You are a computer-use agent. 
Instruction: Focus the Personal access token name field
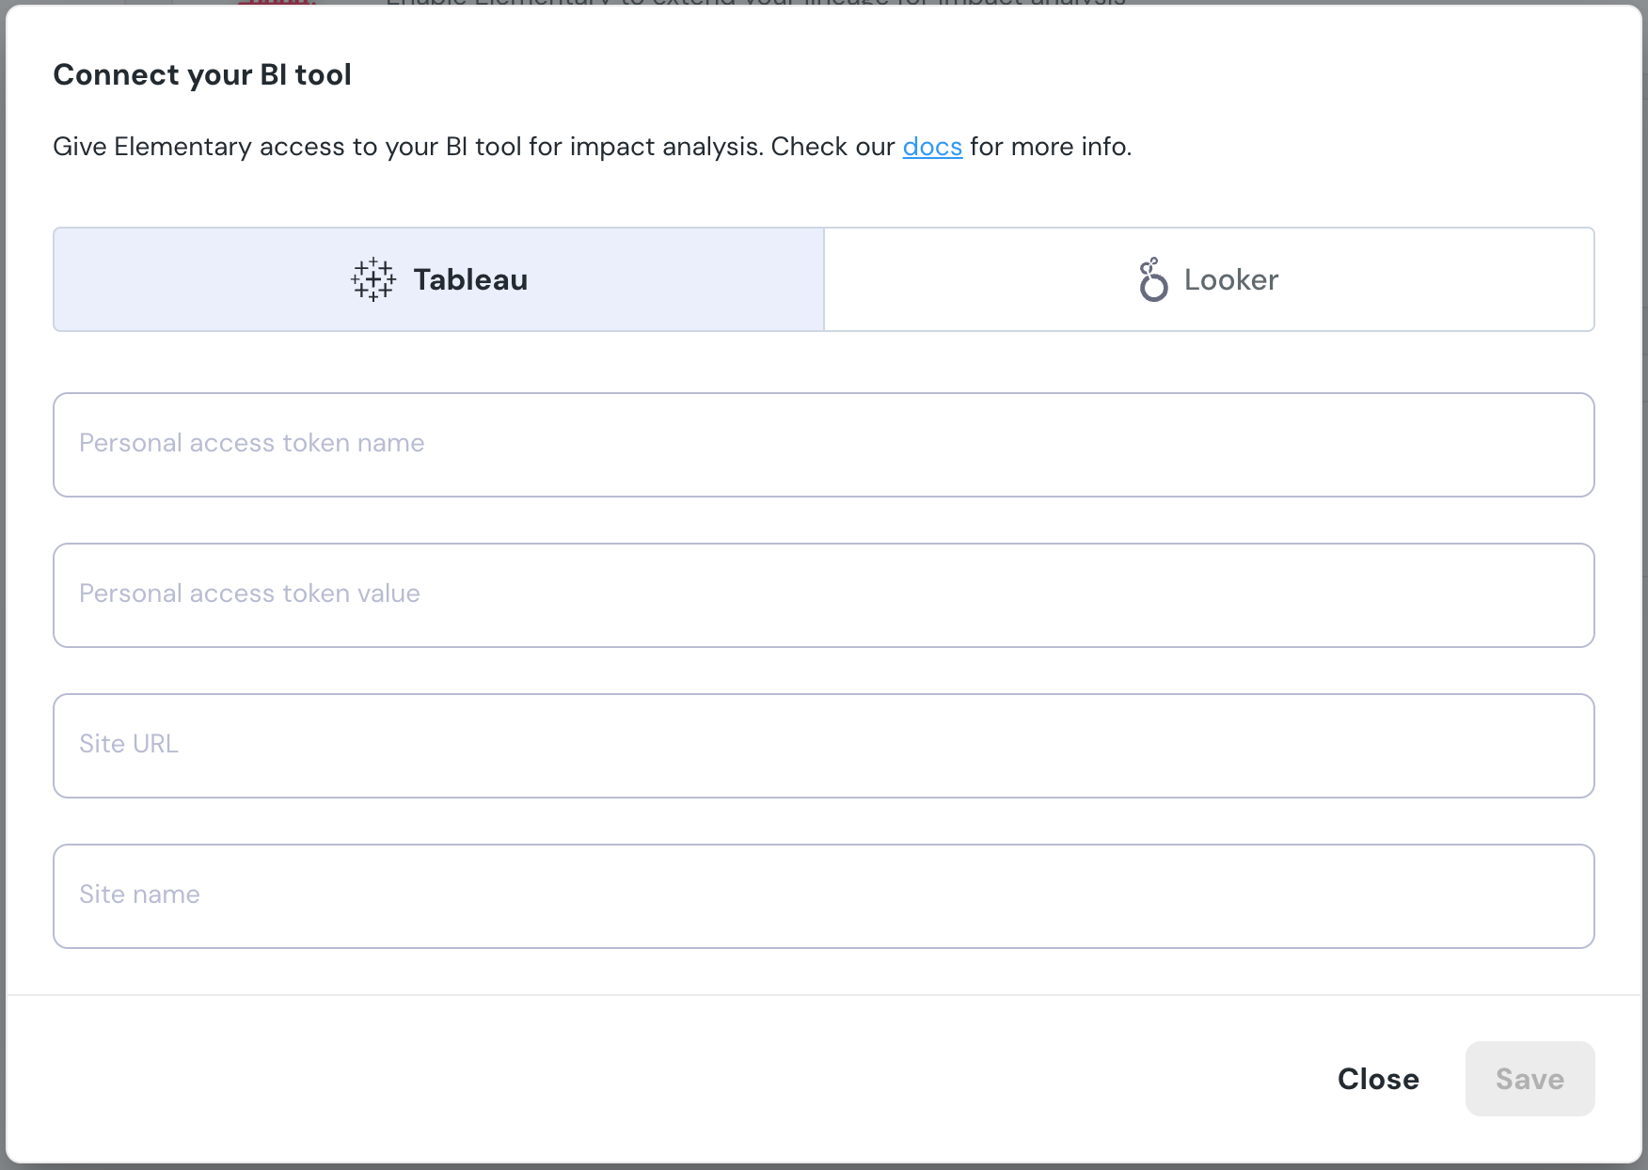(x=824, y=445)
